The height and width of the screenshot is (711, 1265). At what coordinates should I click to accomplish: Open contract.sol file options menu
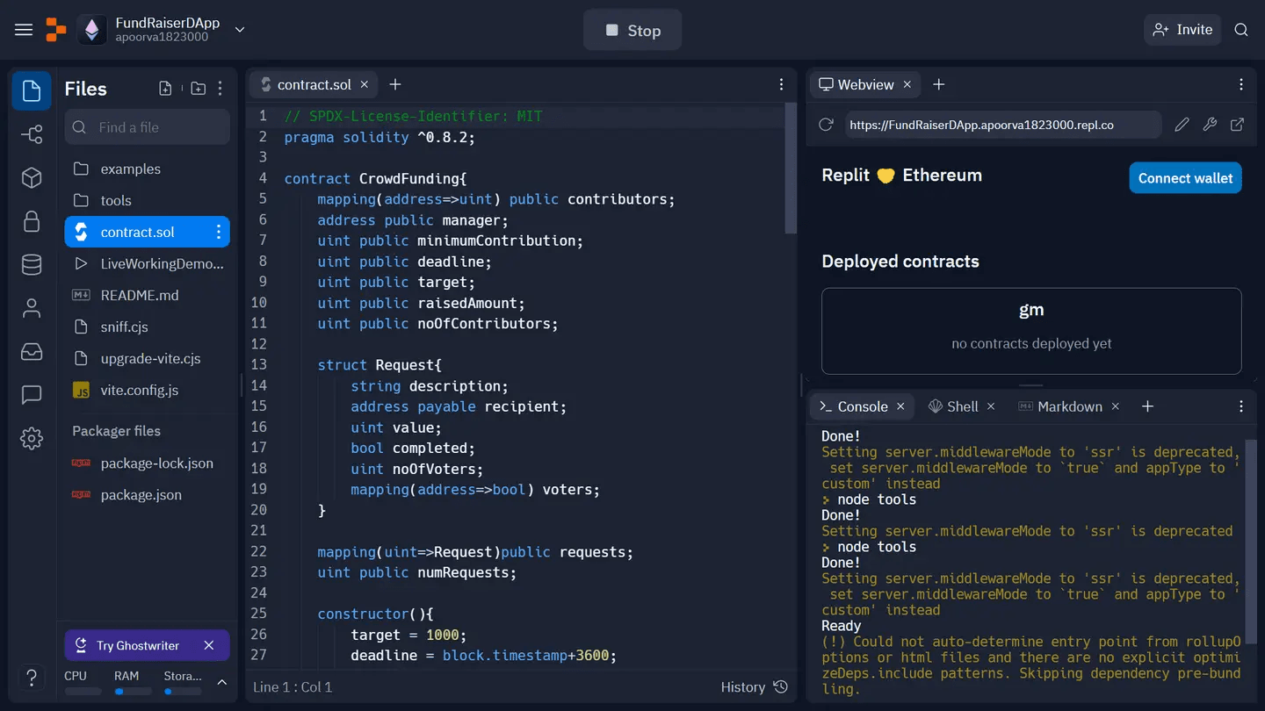(x=219, y=232)
